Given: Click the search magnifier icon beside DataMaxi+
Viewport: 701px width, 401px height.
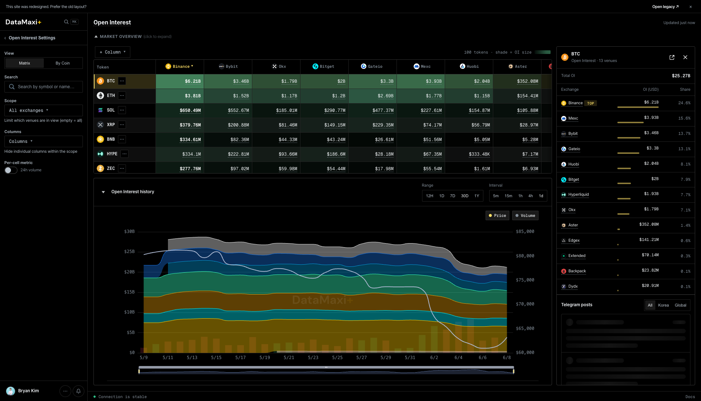Looking at the screenshot, I should (x=66, y=22).
